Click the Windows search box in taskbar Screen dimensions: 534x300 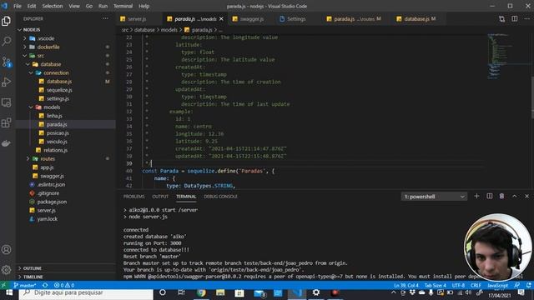pos(86,292)
